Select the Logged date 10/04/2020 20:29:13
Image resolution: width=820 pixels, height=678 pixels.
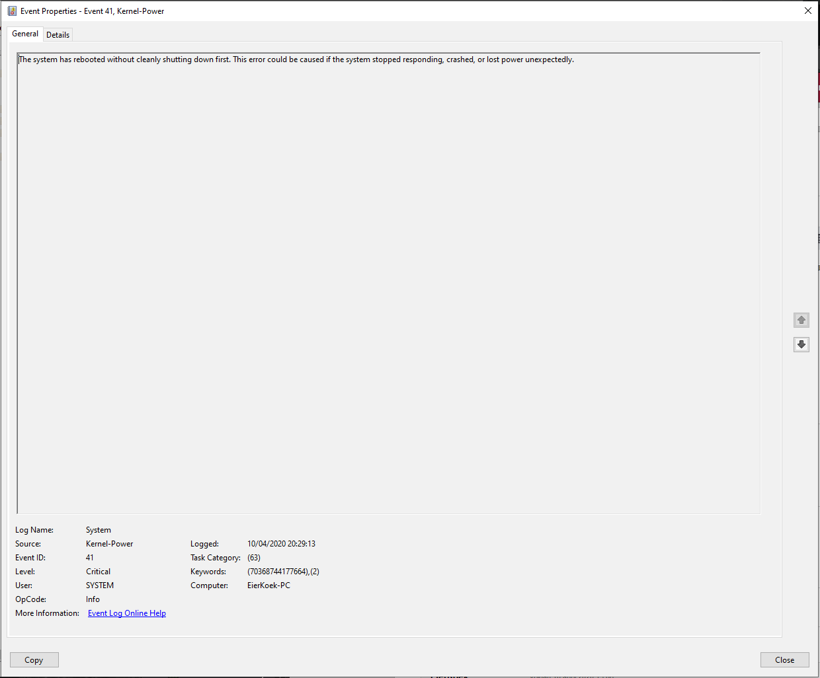click(281, 544)
